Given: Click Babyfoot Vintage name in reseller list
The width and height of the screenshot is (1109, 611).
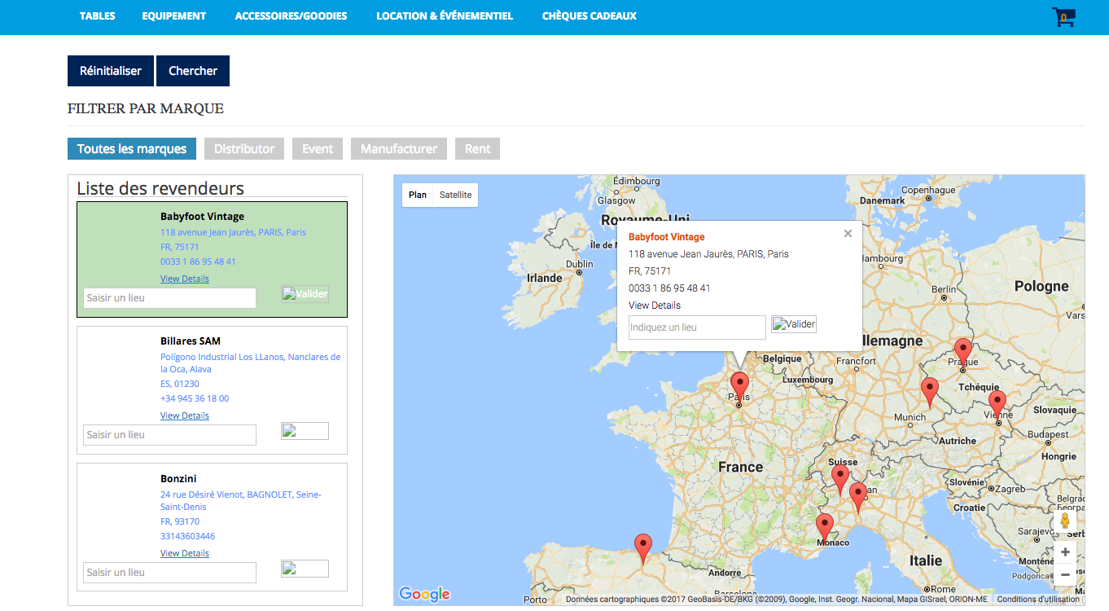Looking at the screenshot, I should coord(202,217).
